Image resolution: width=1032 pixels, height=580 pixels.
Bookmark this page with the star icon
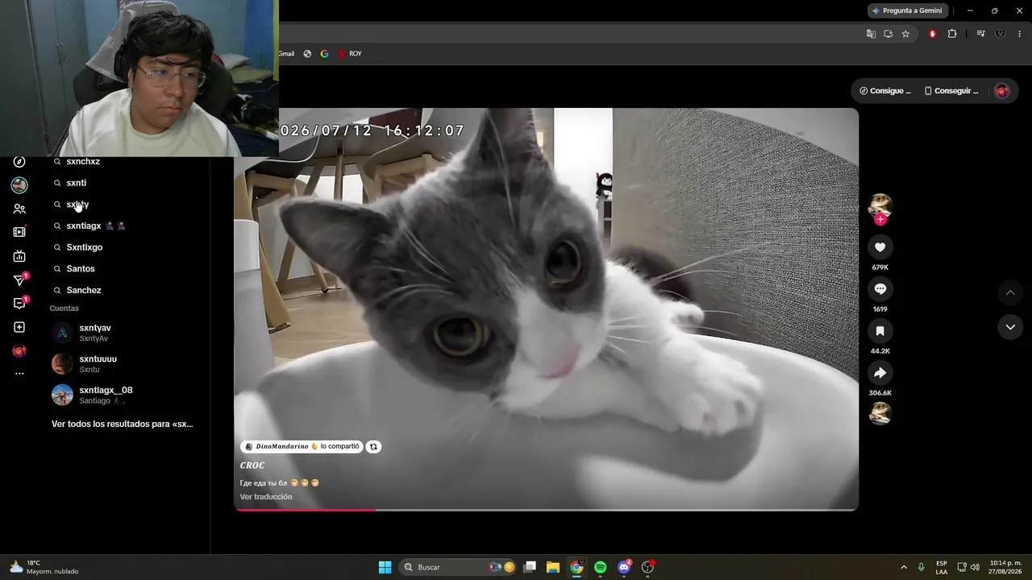[905, 34]
